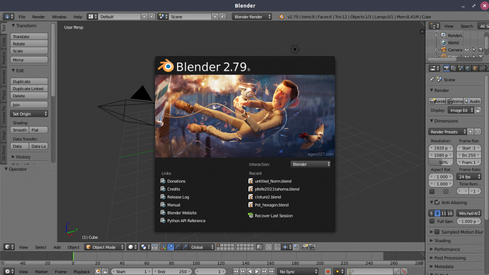This screenshot has width=489, height=275.
Task: Click Recover Last Session link
Action: coord(273,216)
